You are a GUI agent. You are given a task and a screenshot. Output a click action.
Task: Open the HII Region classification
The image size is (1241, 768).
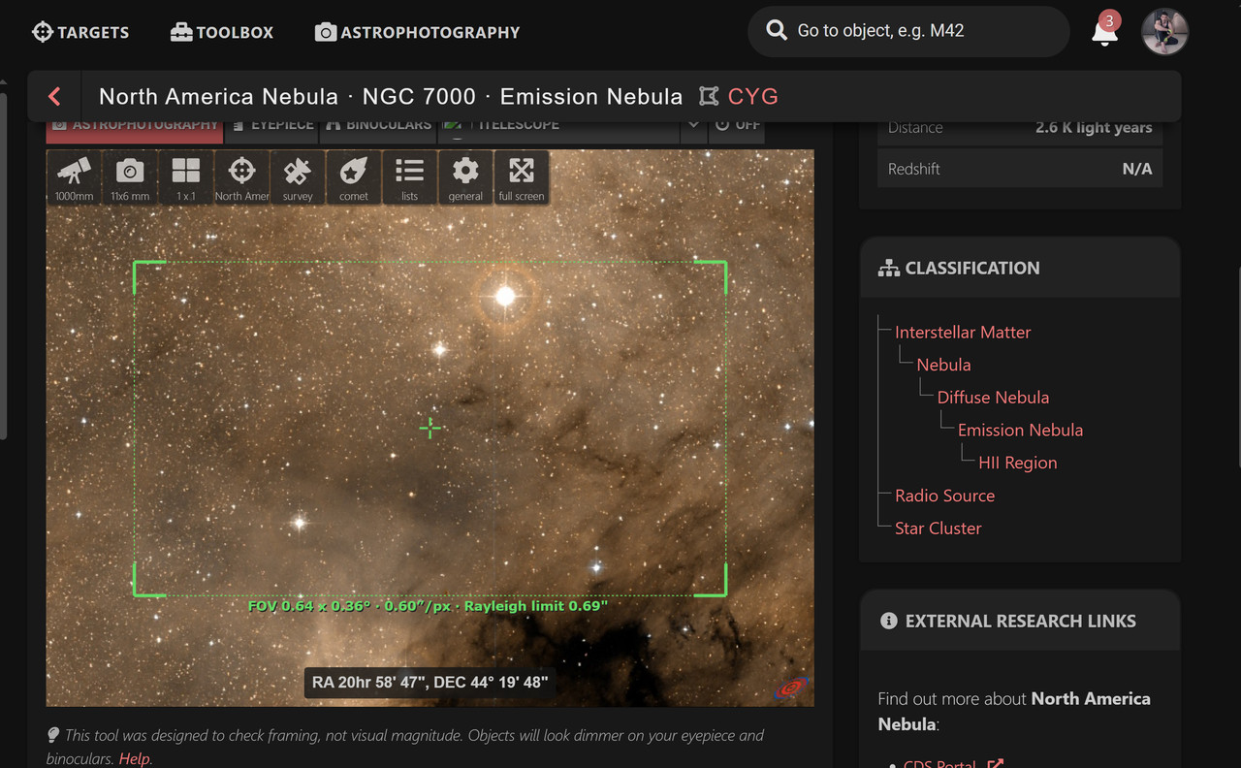(x=1017, y=463)
